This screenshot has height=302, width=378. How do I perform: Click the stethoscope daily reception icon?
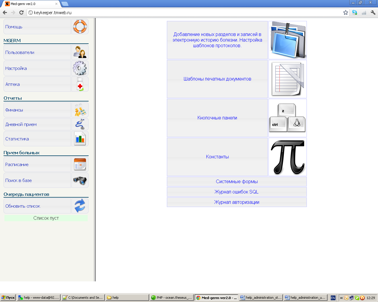(x=80, y=124)
